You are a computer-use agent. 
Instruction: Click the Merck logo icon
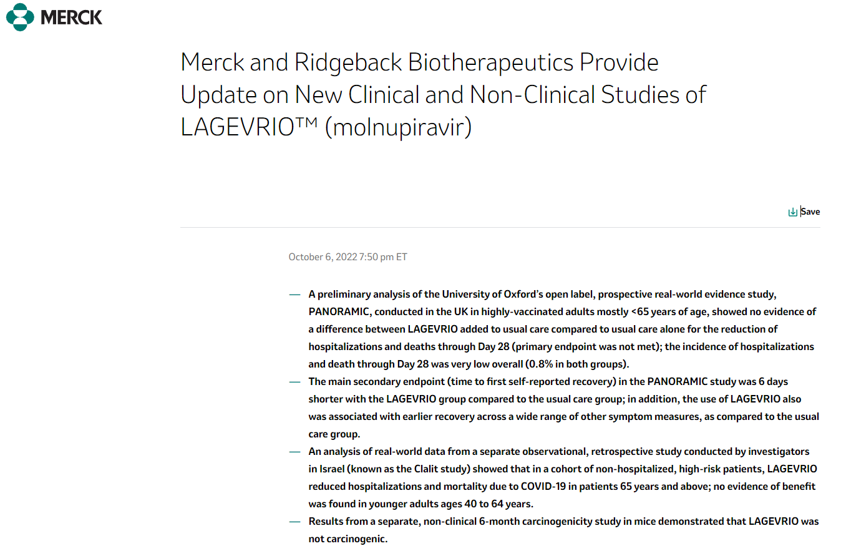[20, 17]
